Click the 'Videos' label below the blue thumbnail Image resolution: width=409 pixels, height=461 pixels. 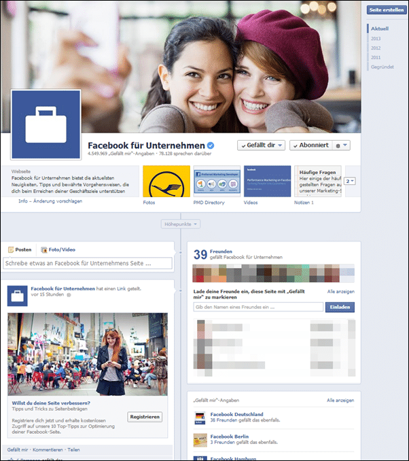click(x=251, y=203)
